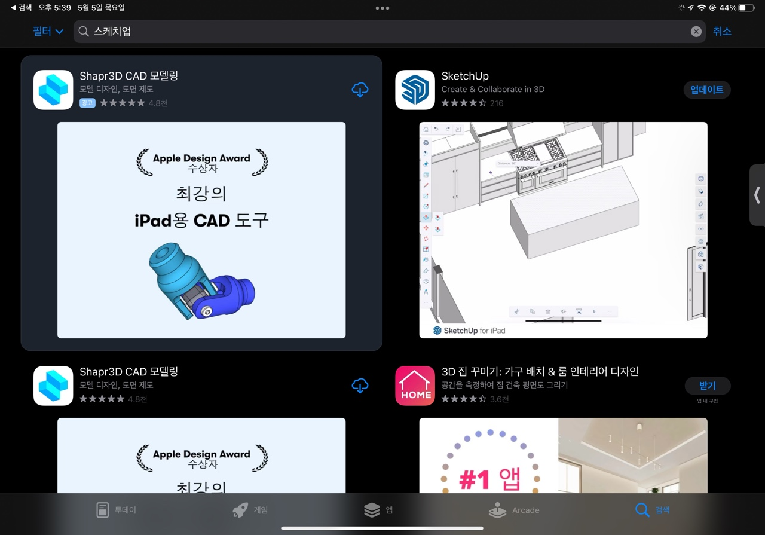Image resolution: width=765 pixels, height=535 pixels.
Task: Tap the SketchUp star rating 216
Action: [x=472, y=103]
